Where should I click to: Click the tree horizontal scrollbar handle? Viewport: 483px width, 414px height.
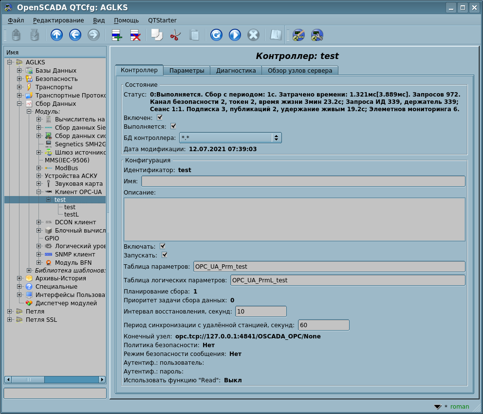tap(28, 379)
